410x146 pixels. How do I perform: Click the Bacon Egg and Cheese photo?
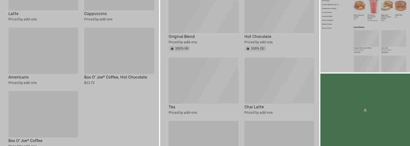[x=359, y=6]
